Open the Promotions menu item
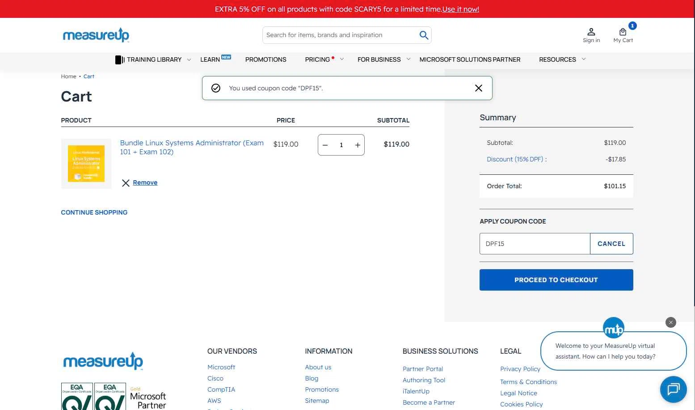This screenshot has width=695, height=410. 265,59
